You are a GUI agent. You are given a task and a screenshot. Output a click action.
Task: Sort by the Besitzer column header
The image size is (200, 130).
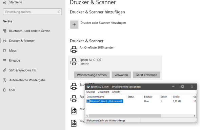click(151, 97)
